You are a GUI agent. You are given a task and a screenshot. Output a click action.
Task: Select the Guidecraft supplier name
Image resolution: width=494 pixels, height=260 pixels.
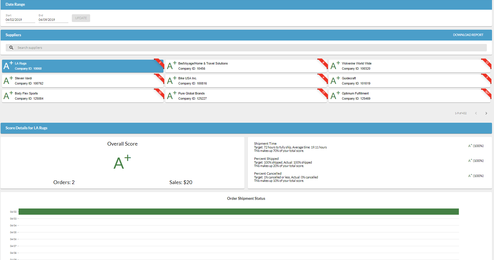[x=349, y=78]
